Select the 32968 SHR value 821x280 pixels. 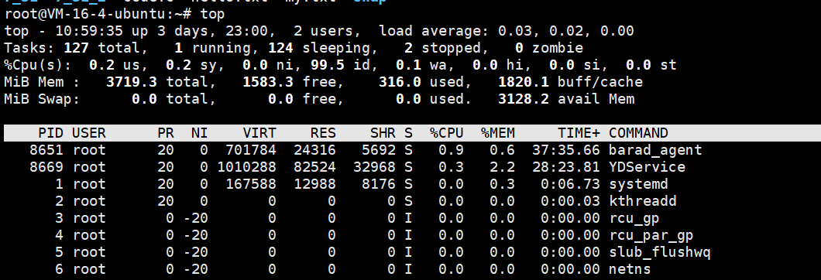(x=374, y=167)
